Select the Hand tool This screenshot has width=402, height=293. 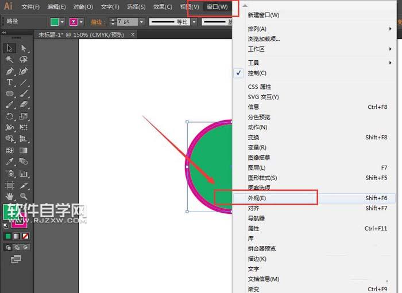(10, 196)
